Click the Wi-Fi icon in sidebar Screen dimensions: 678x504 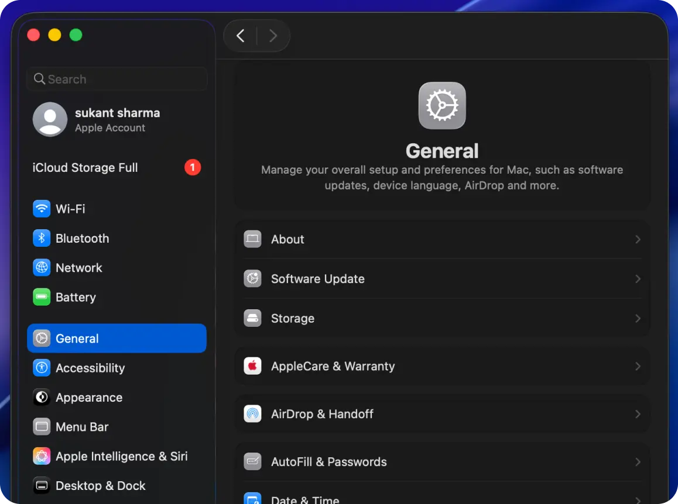point(42,209)
